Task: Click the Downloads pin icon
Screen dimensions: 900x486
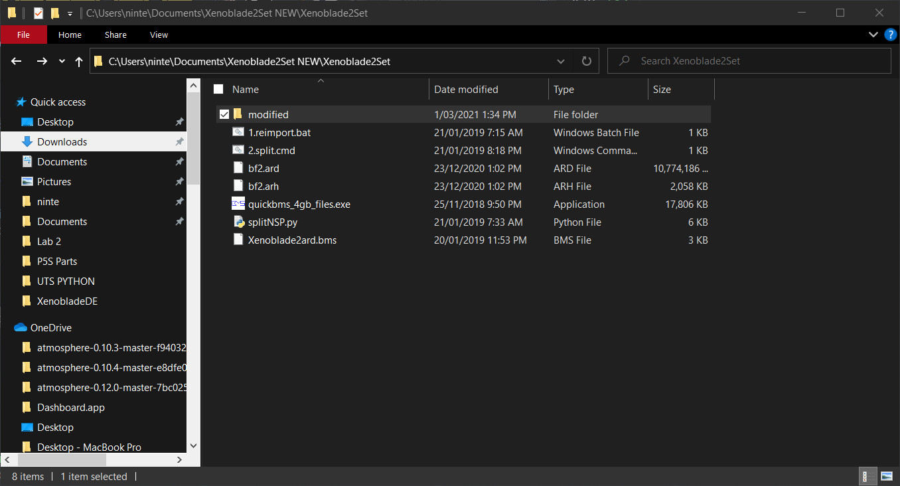Action: [x=179, y=141]
